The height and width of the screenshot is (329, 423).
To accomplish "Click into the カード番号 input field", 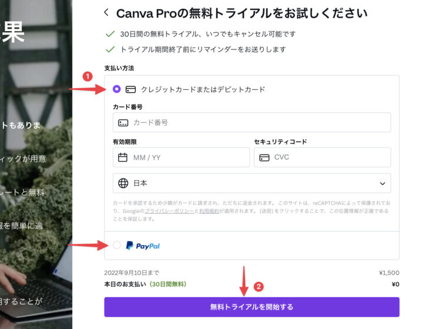I will coord(251,122).
